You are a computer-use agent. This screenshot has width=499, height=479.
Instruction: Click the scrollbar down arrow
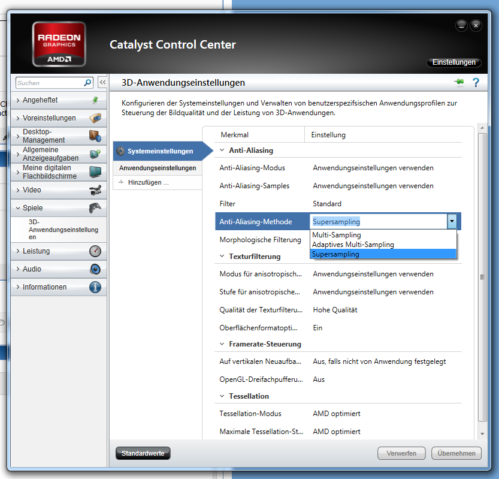pyautogui.click(x=482, y=434)
